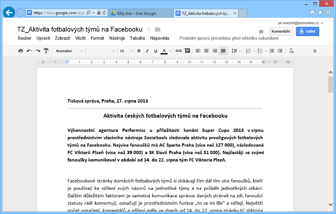Screen dimensions: 336x214
Task: Undo the last action
Action: pyautogui.click(x=29, y=51)
